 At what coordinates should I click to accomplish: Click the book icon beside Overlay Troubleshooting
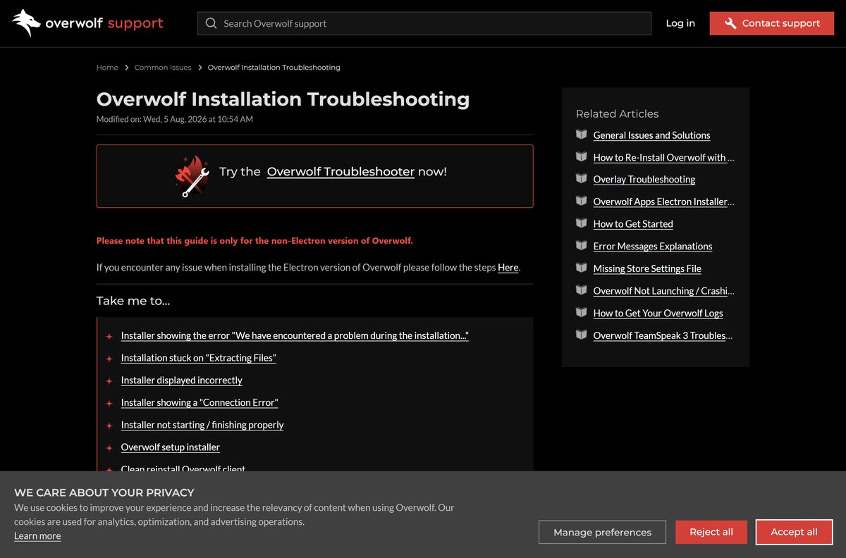[x=581, y=179]
